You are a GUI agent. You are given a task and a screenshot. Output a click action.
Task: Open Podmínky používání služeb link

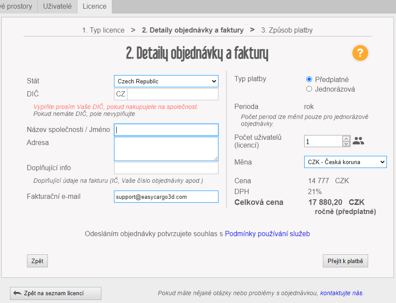point(267,234)
